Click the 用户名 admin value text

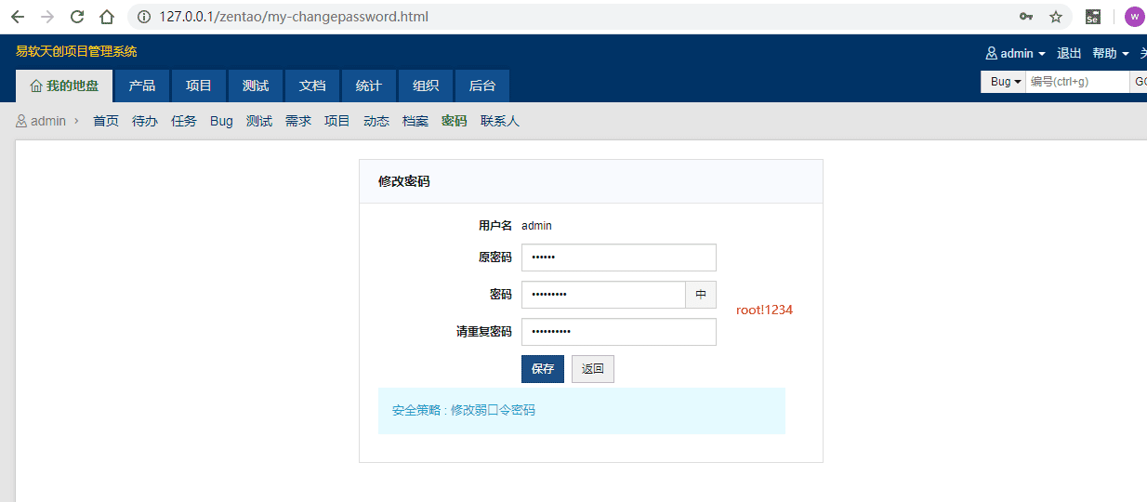536,225
